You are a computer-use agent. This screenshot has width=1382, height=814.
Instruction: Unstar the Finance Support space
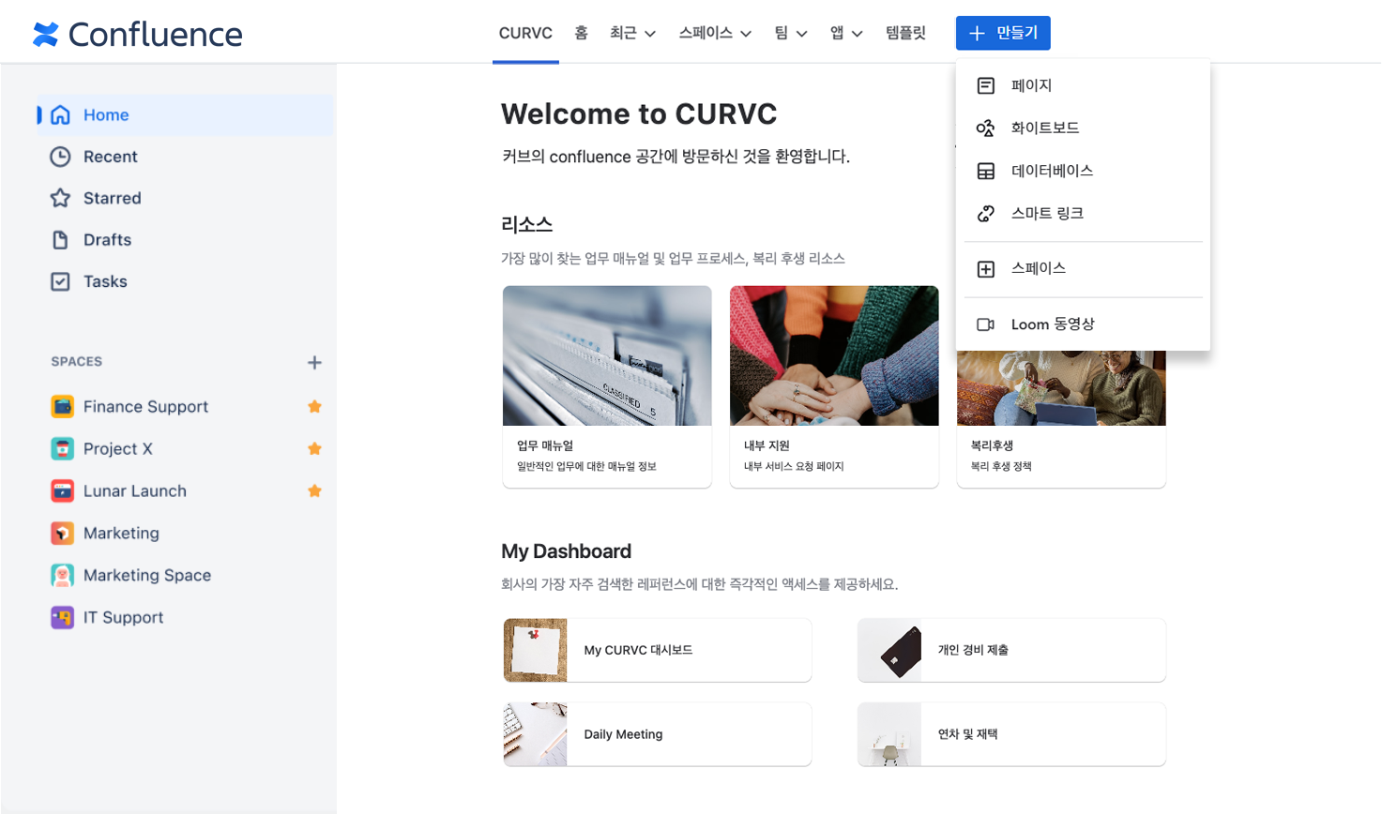315,406
